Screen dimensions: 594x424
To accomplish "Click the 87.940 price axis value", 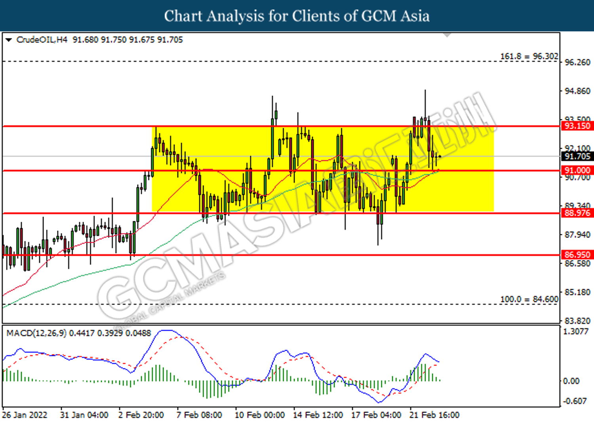I will [577, 235].
